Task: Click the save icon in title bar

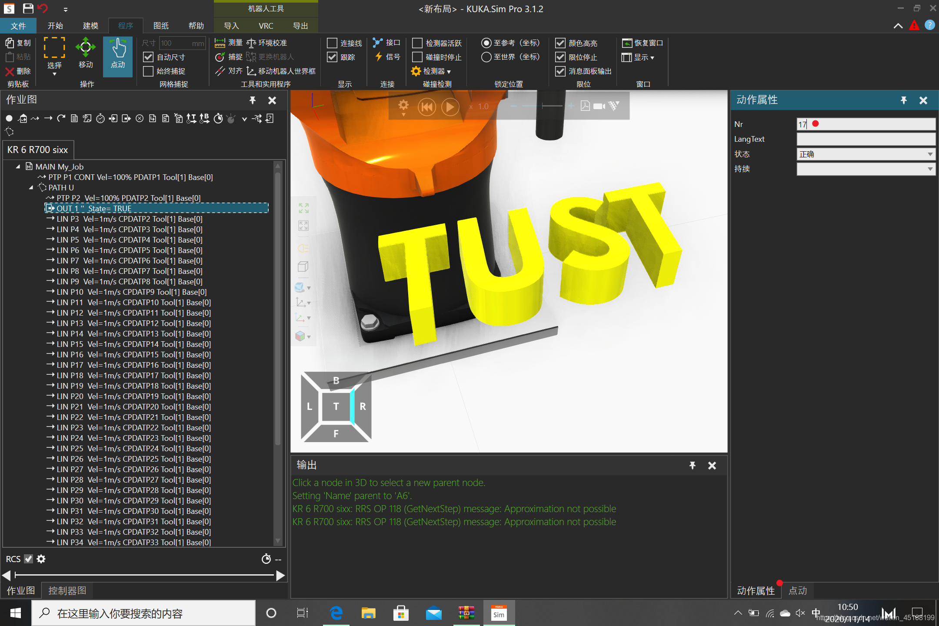Action: coord(28,8)
